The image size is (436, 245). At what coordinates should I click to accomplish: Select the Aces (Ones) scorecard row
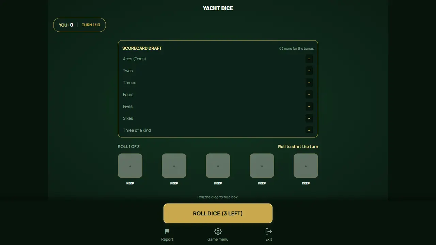(x=218, y=59)
